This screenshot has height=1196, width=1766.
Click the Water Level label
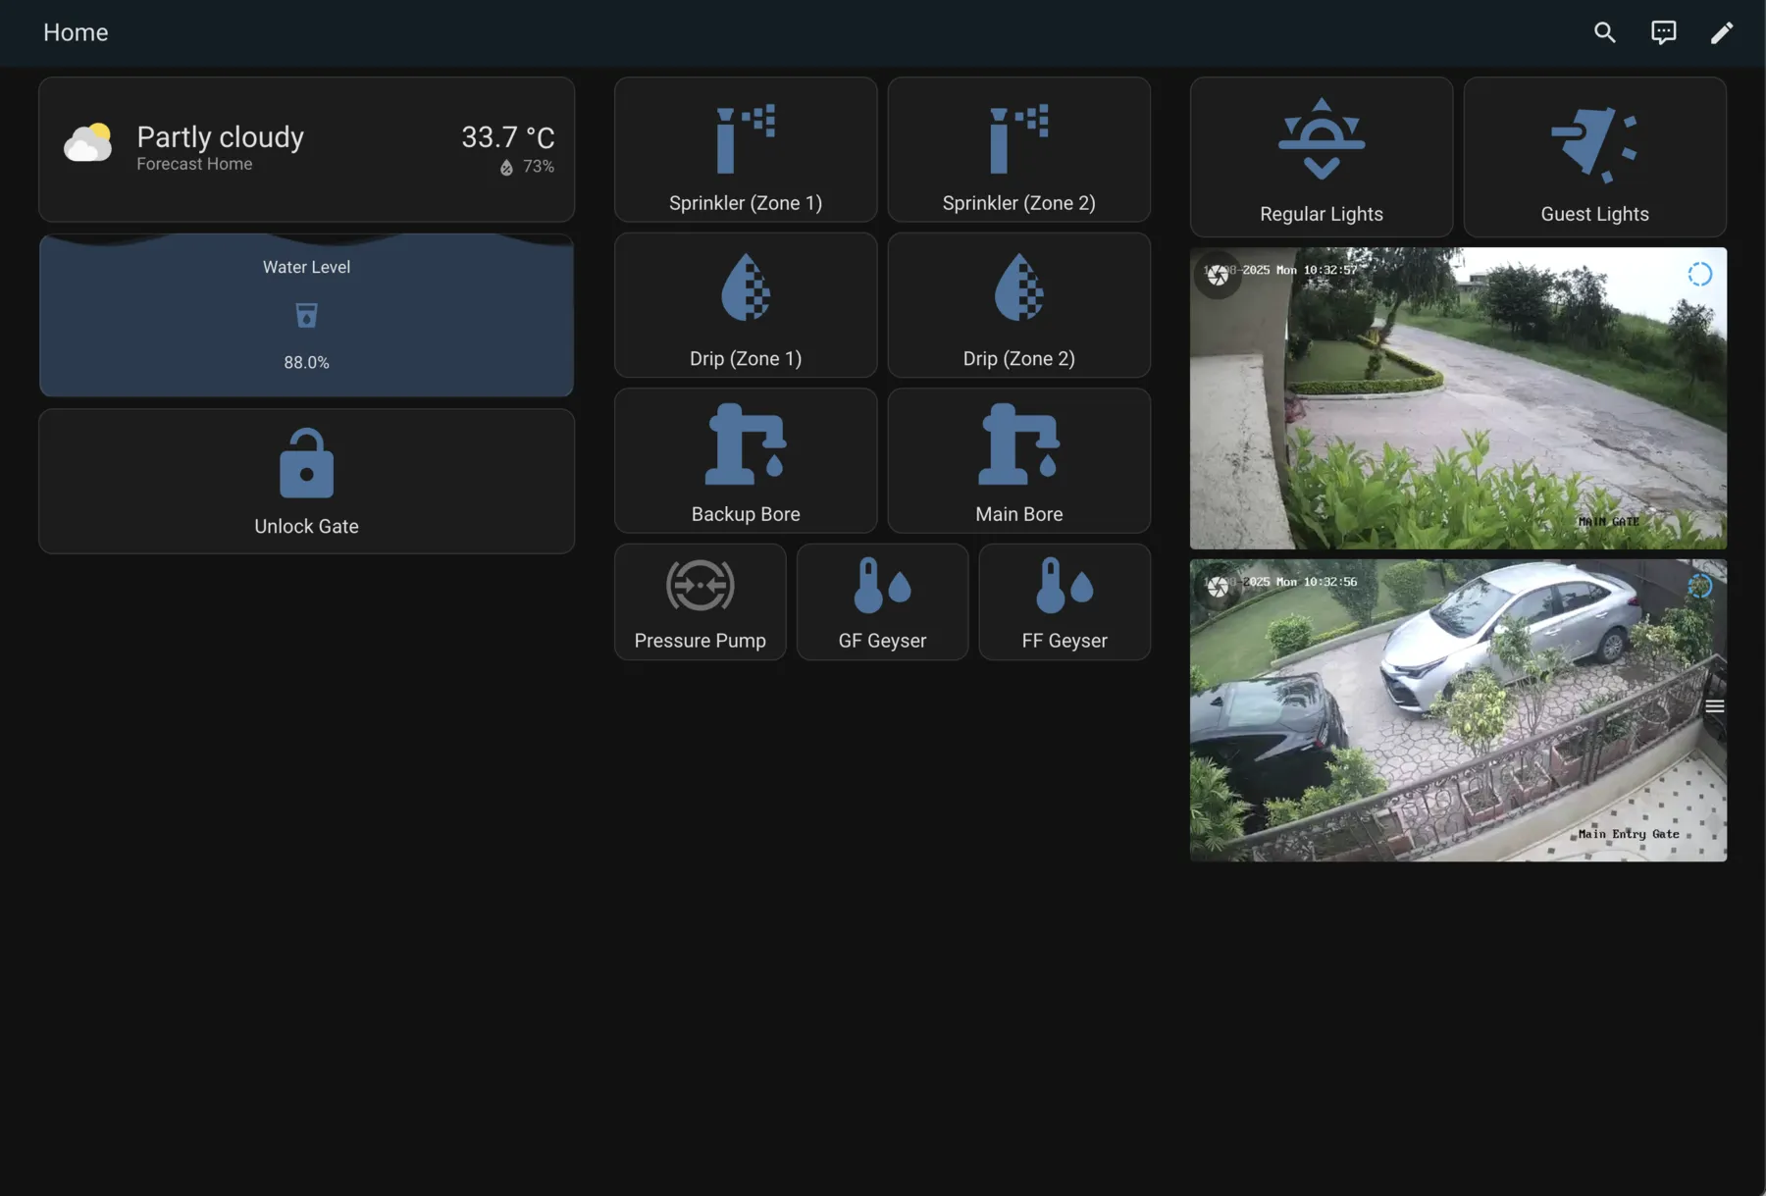point(306,267)
